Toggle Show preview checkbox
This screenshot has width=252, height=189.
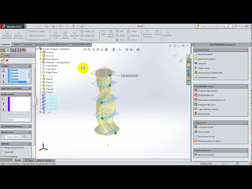[x=3, y=156]
